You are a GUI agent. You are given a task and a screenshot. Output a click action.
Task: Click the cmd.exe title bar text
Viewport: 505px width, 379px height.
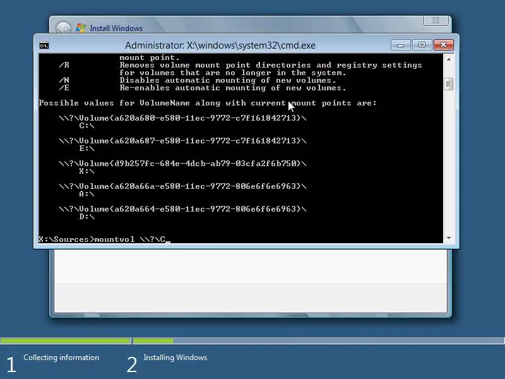(x=220, y=45)
